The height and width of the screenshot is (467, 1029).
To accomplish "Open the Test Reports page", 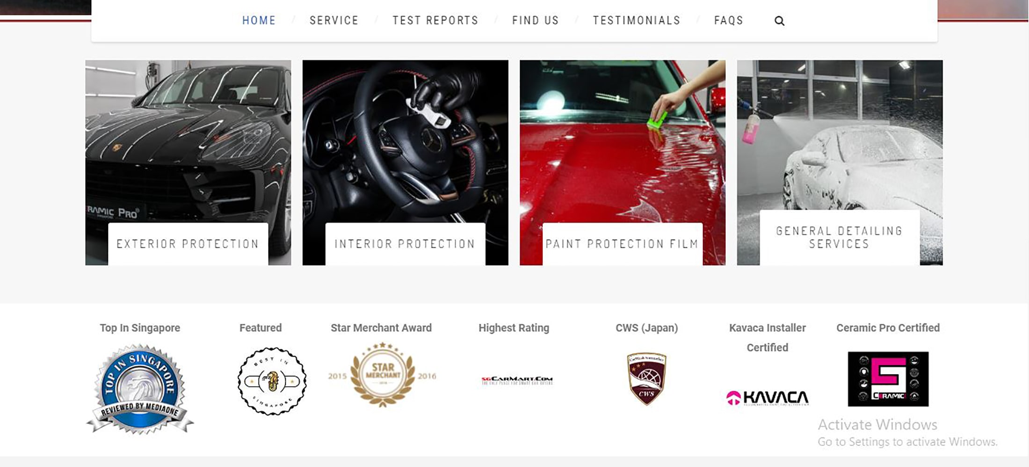I will pyautogui.click(x=435, y=21).
